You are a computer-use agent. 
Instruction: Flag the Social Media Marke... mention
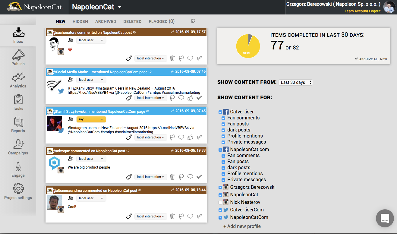172,98
